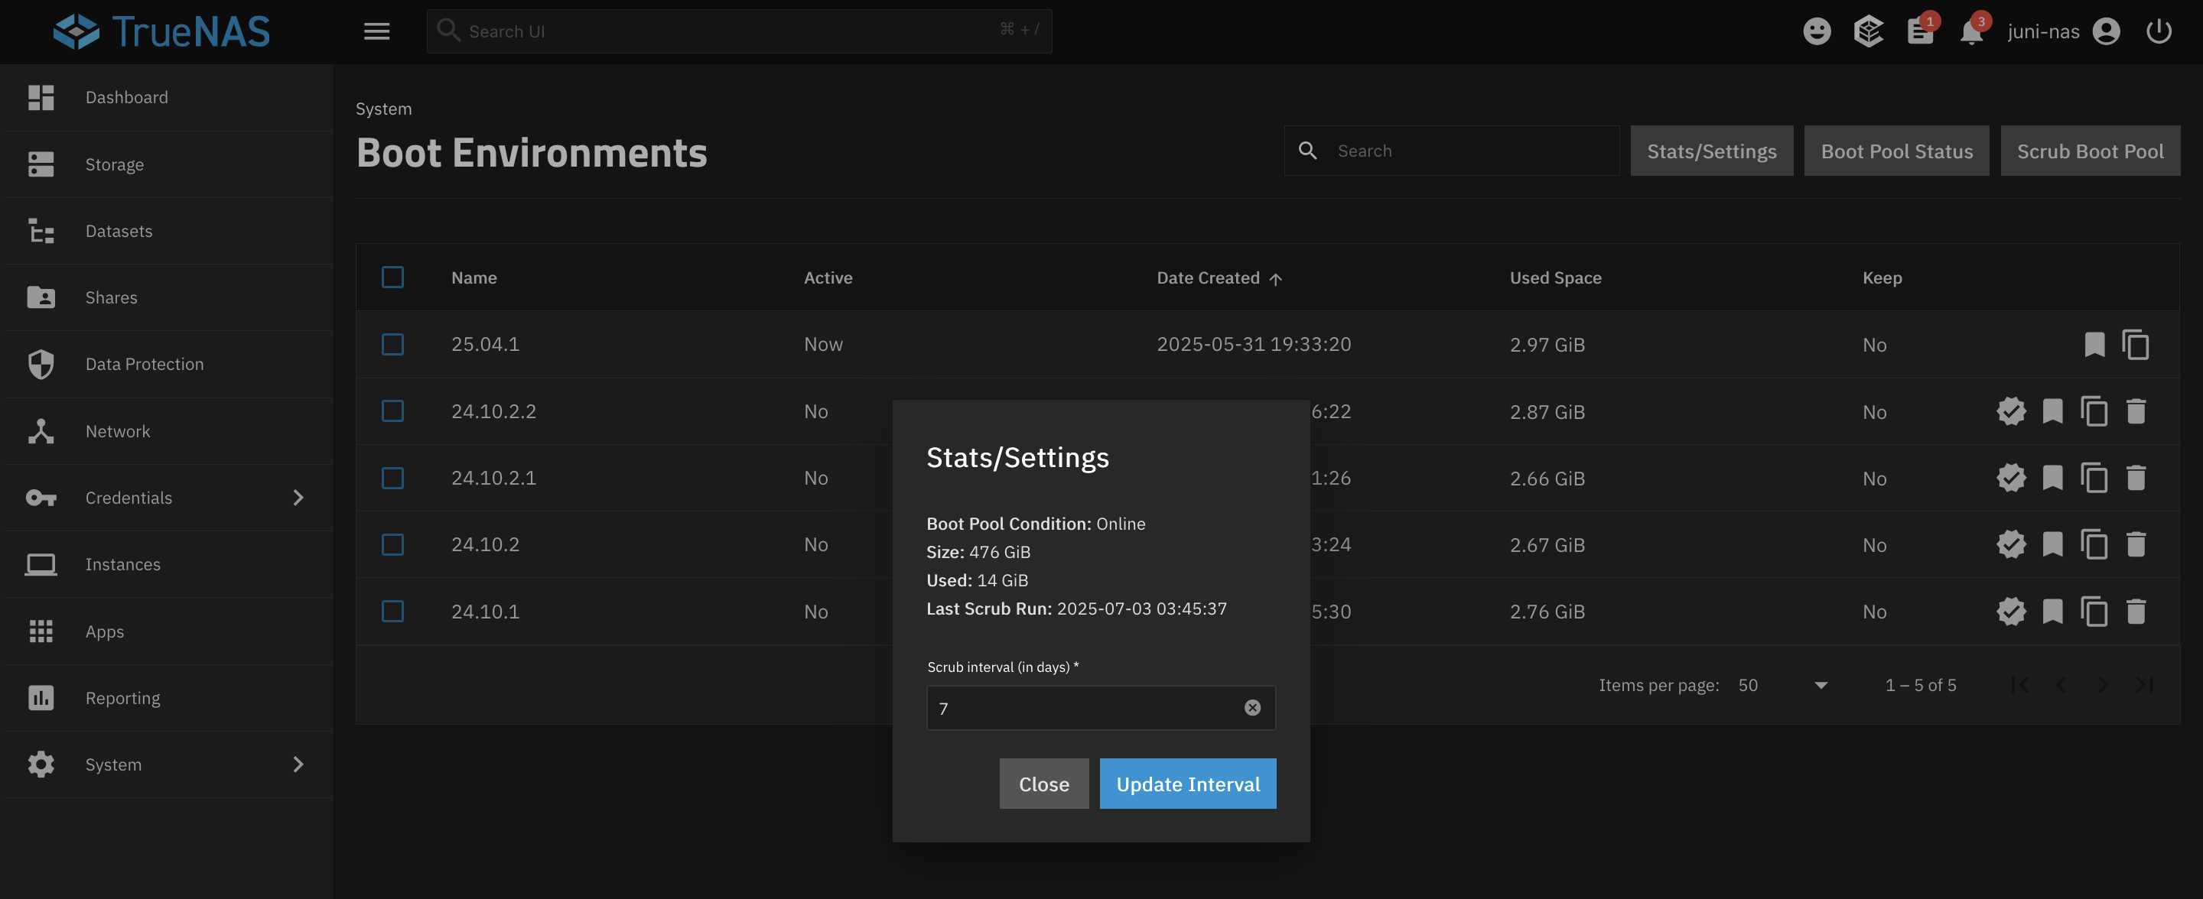This screenshot has height=899, width=2203.
Task: Clone the 24.10.2.1 boot environment
Action: pos(2094,478)
